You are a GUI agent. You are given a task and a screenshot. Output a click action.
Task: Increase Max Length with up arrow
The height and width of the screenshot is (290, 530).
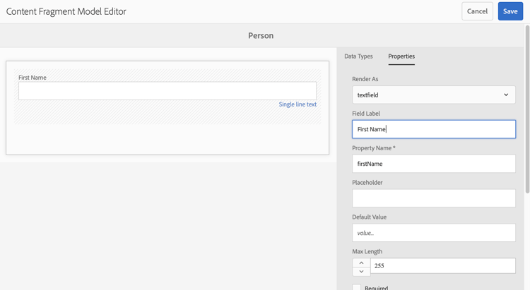point(361,262)
